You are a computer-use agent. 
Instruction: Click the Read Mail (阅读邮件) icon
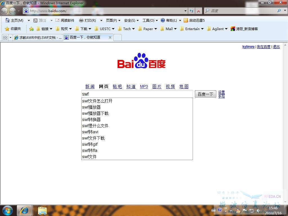point(57,20)
